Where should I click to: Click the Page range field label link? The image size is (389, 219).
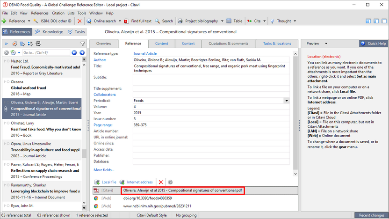tap(103, 125)
